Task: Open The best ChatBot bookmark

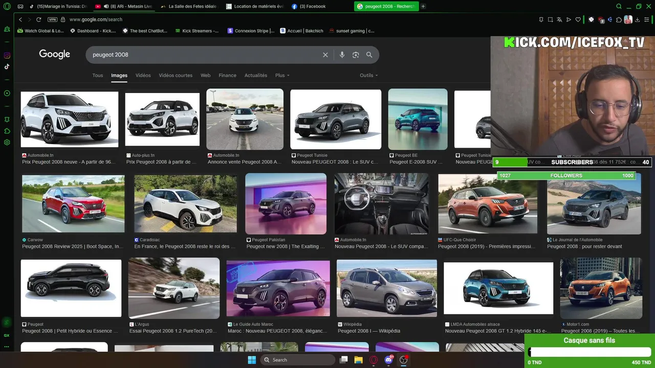Action: point(145,31)
